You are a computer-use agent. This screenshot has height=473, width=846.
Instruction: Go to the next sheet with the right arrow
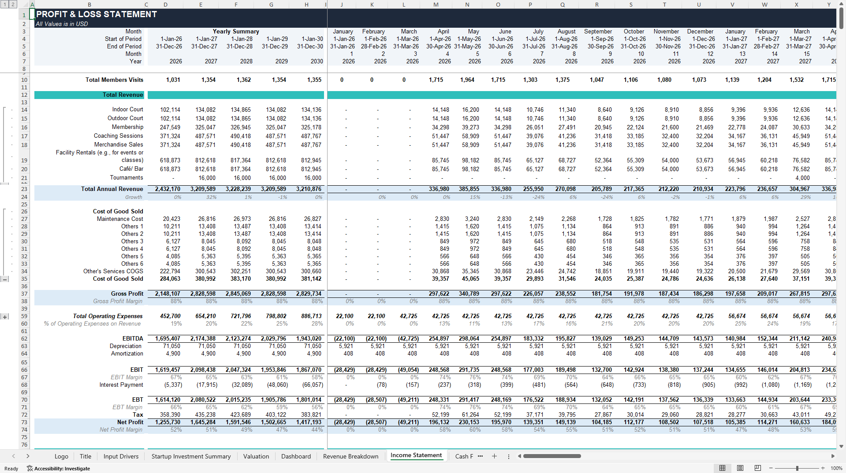coord(28,456)
